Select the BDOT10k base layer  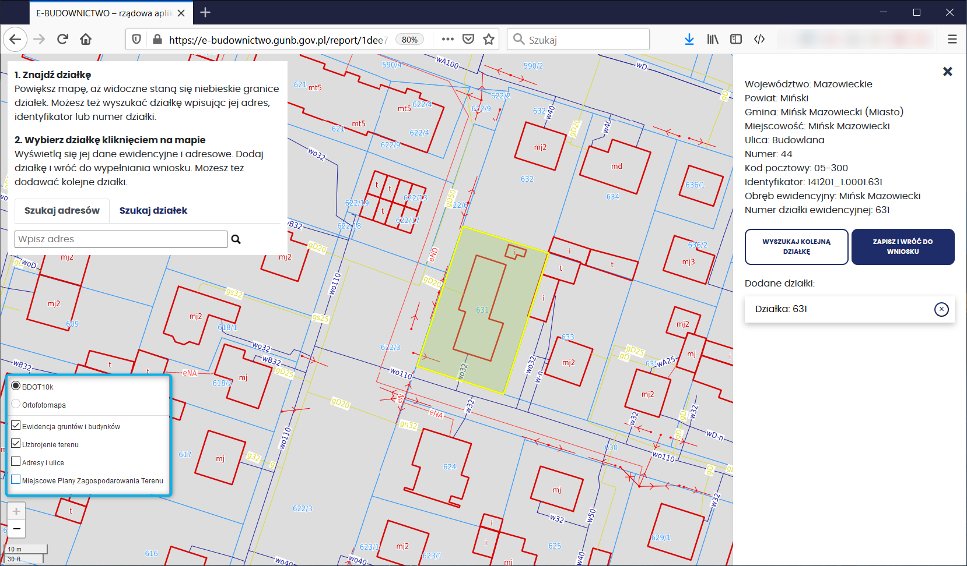point(16,386)
